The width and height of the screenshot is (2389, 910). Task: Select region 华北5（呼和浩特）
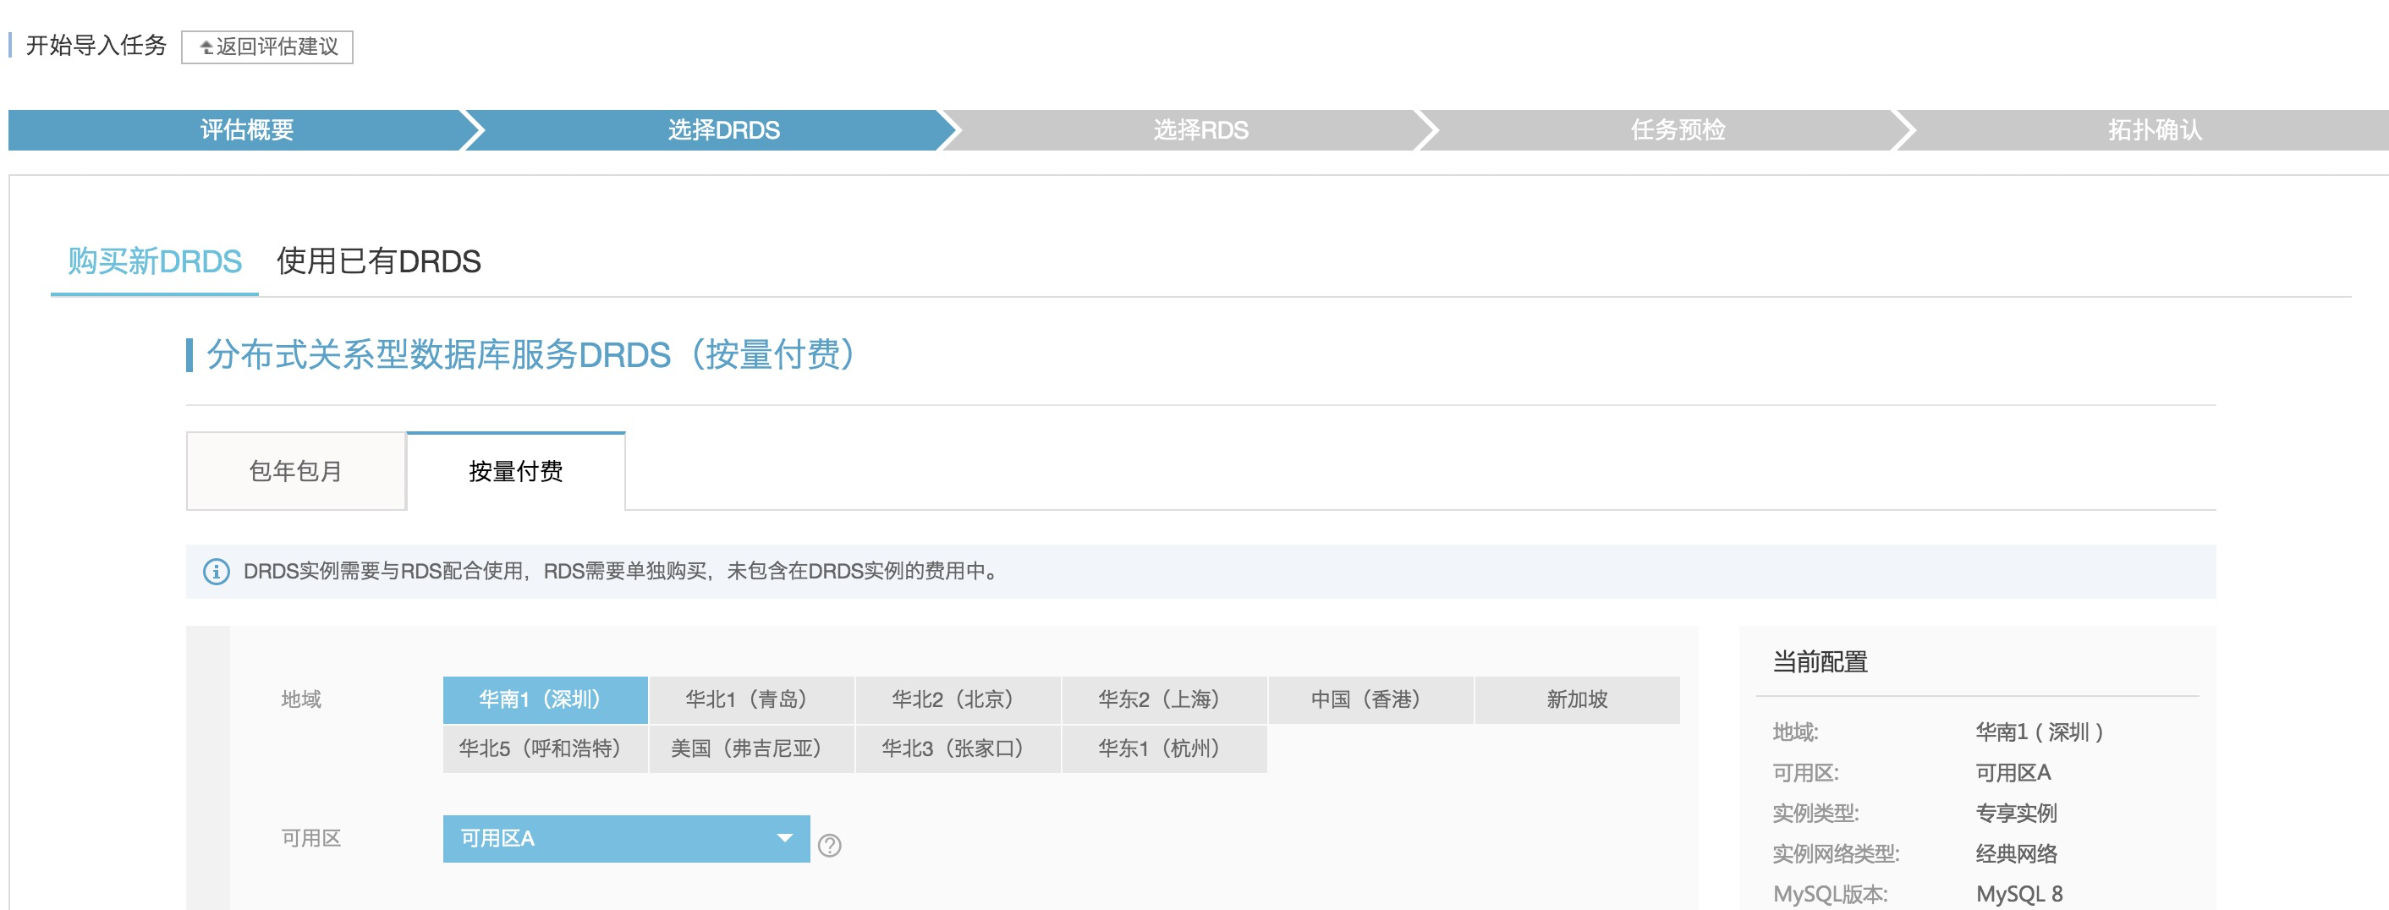point(546,748)
